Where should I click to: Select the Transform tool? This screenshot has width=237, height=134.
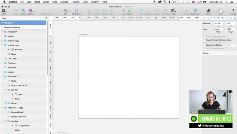pos(97,11)
